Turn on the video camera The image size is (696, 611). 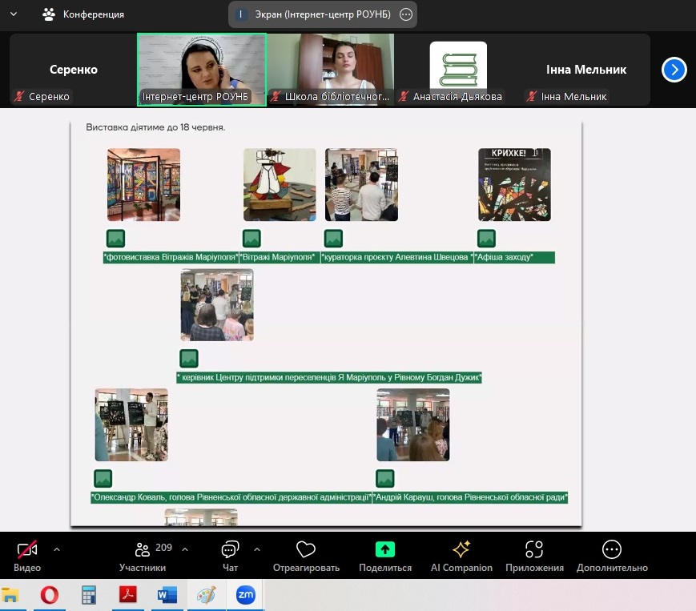tap(28, 550)
